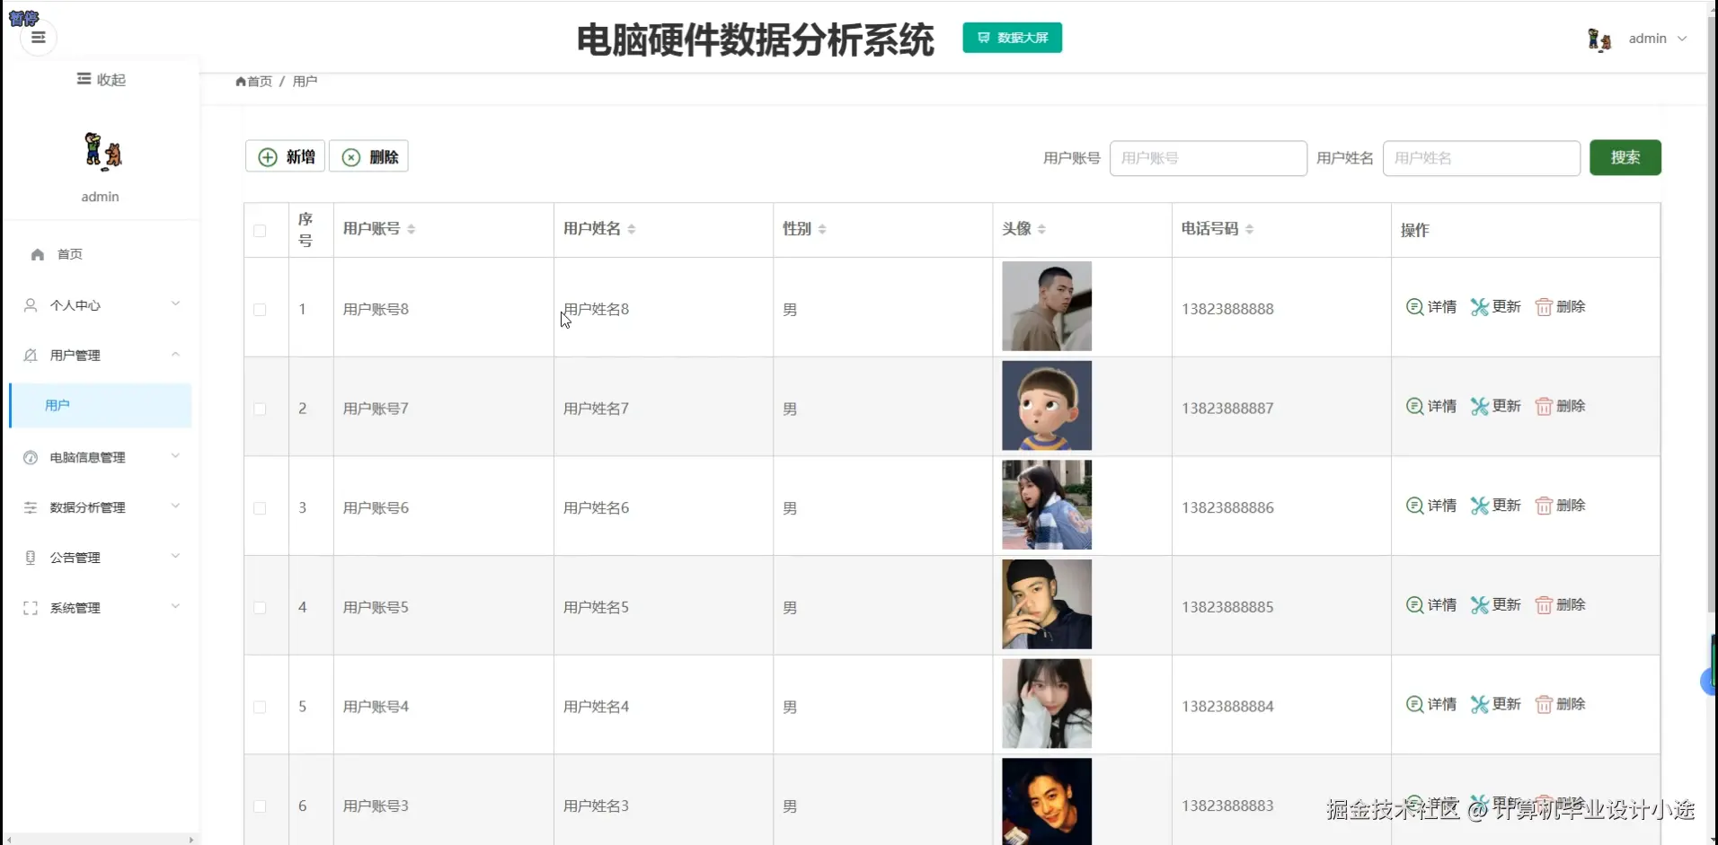1718x845 pixels.
Task: Click the home icon in breadcrumb 首页
Action: 239,81
